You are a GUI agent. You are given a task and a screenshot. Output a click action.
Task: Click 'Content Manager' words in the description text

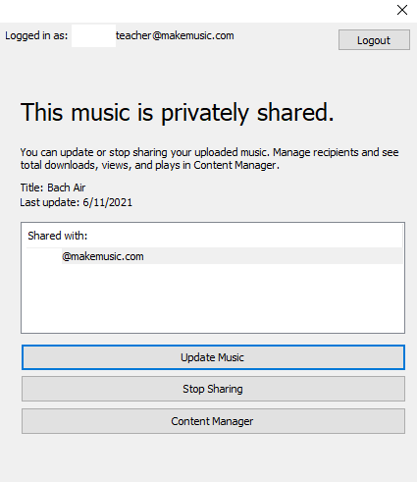(235, 165)
